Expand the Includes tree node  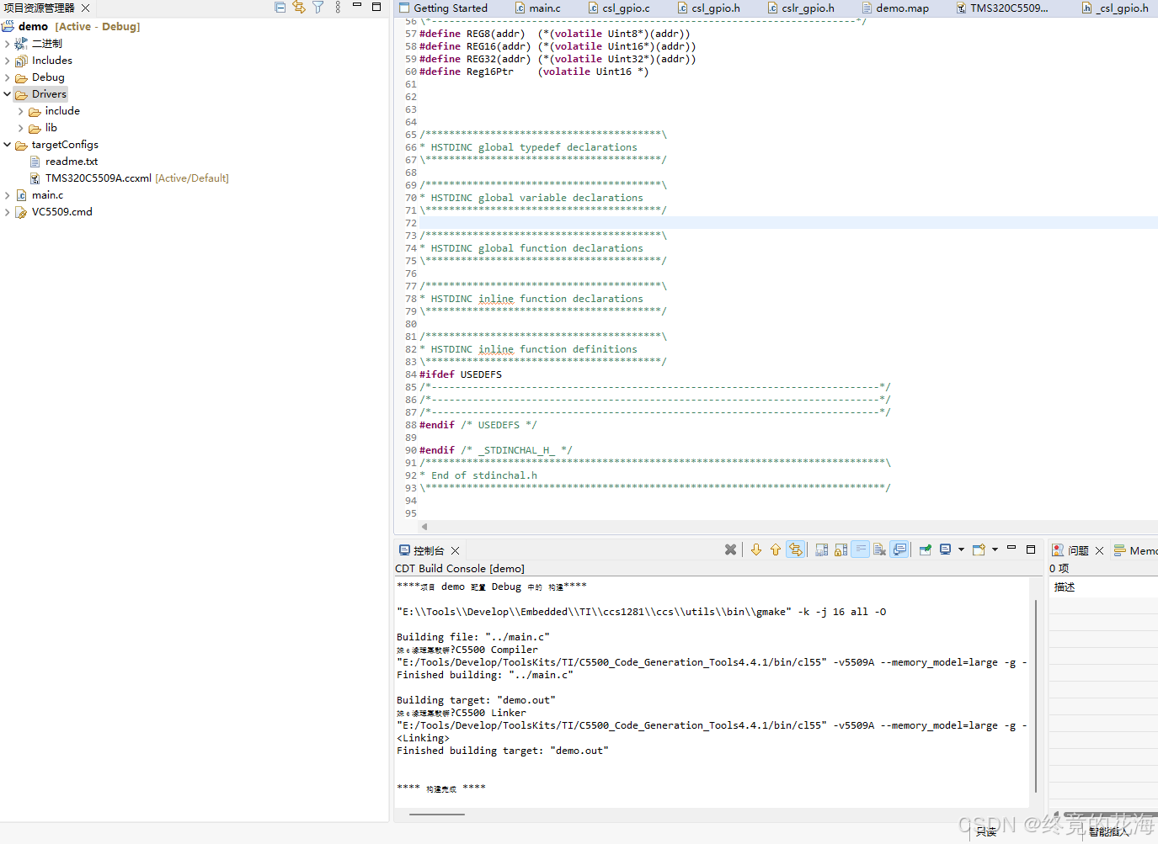pyautogui.click(x=8, y=61)
